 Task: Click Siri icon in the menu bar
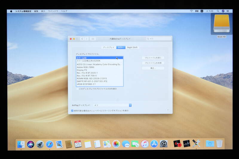tap(223, 11)
